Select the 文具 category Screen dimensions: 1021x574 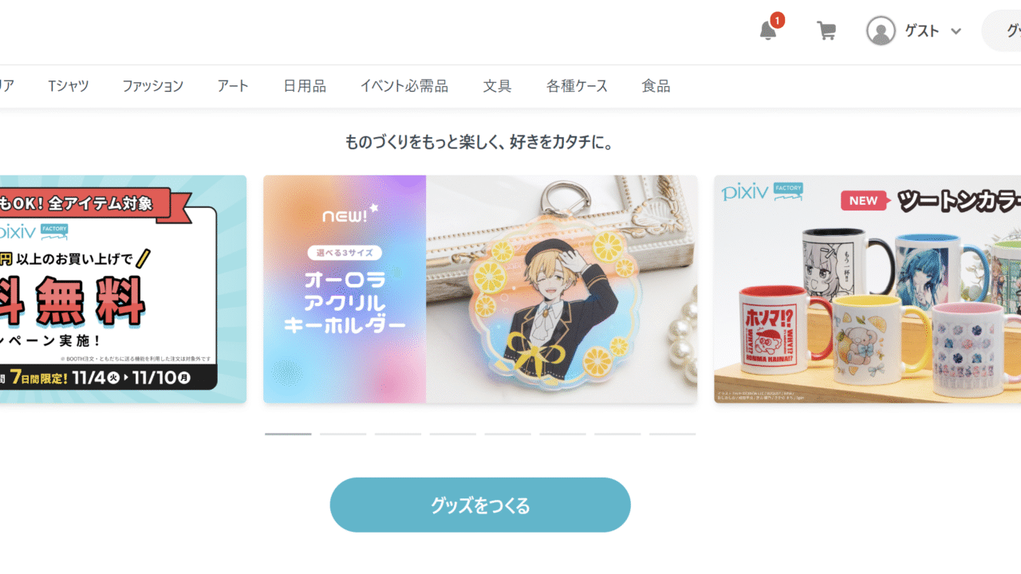497,86
